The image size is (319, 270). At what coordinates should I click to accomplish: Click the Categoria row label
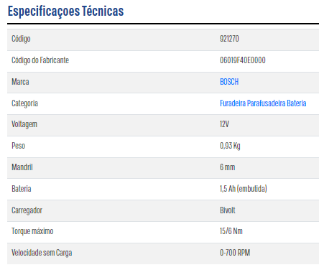[x=24, y=103]
